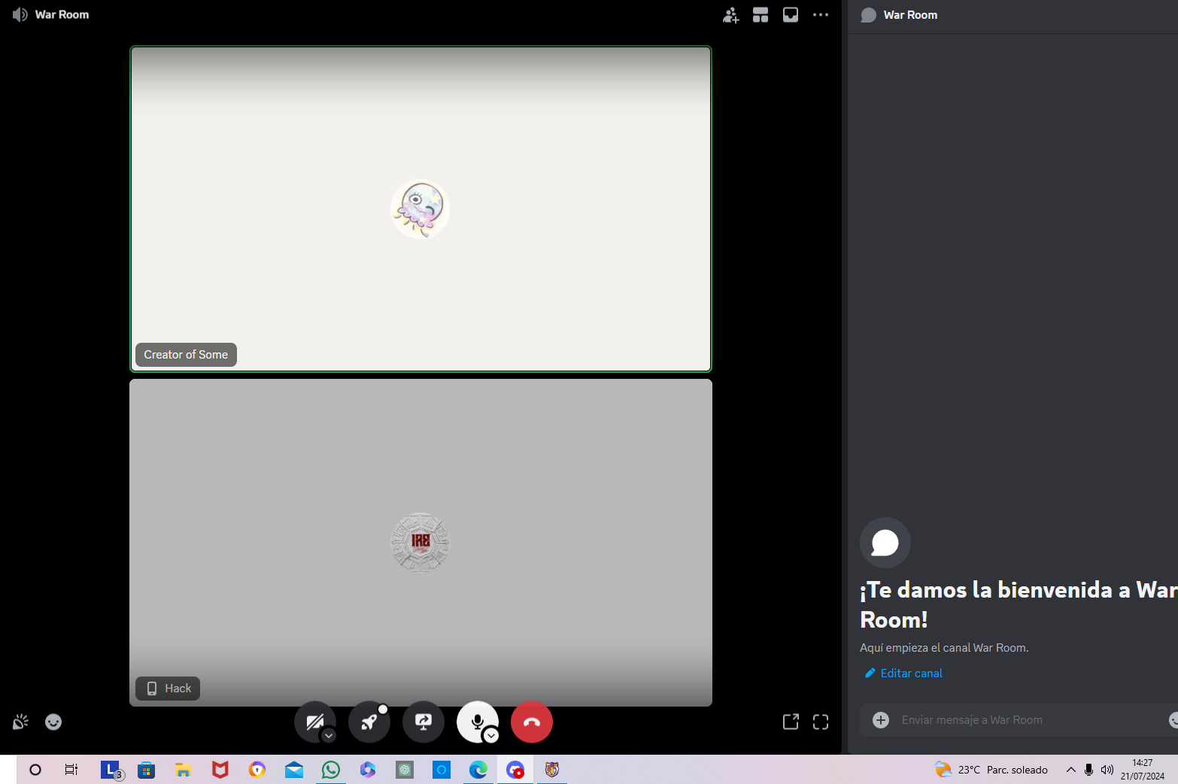Image resolution: width=1178 pixels, height=784 pixels.
Task: Click War Room voice channel title
Action: point(62,15)
